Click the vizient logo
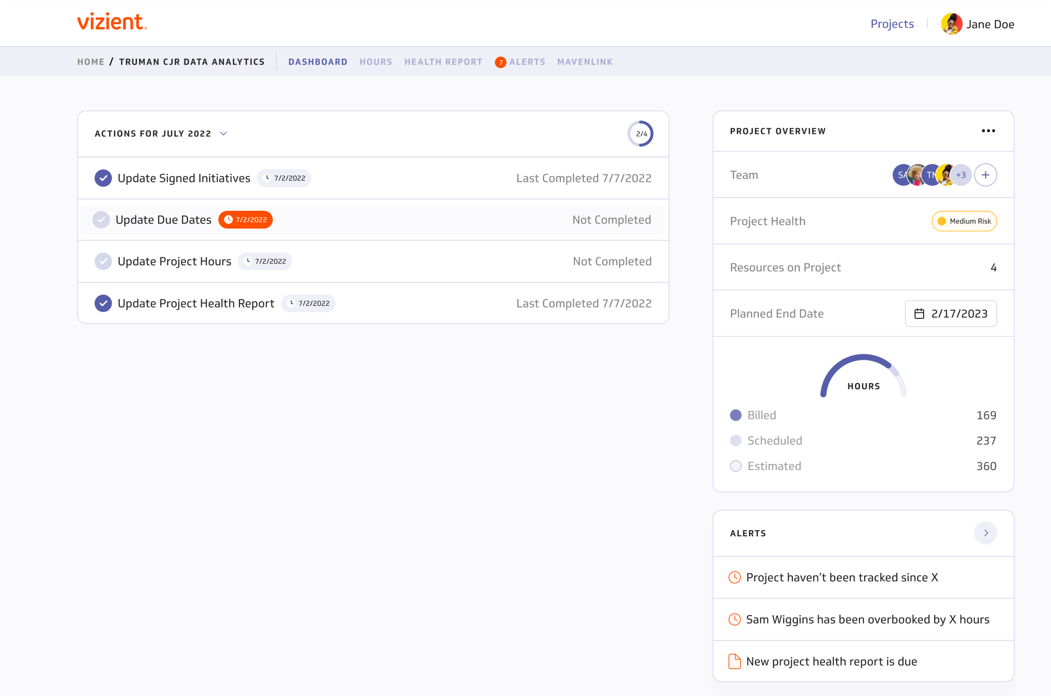 click(111, 22)
